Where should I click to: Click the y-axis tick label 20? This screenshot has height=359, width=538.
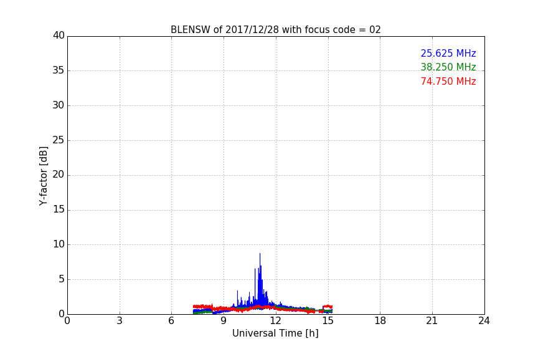tap(59, 175)
